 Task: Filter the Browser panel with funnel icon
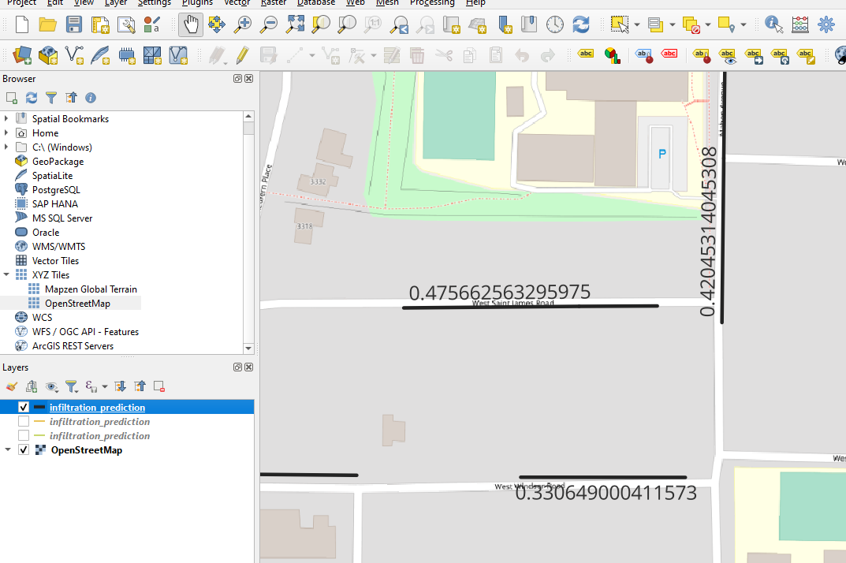(51, 98)
